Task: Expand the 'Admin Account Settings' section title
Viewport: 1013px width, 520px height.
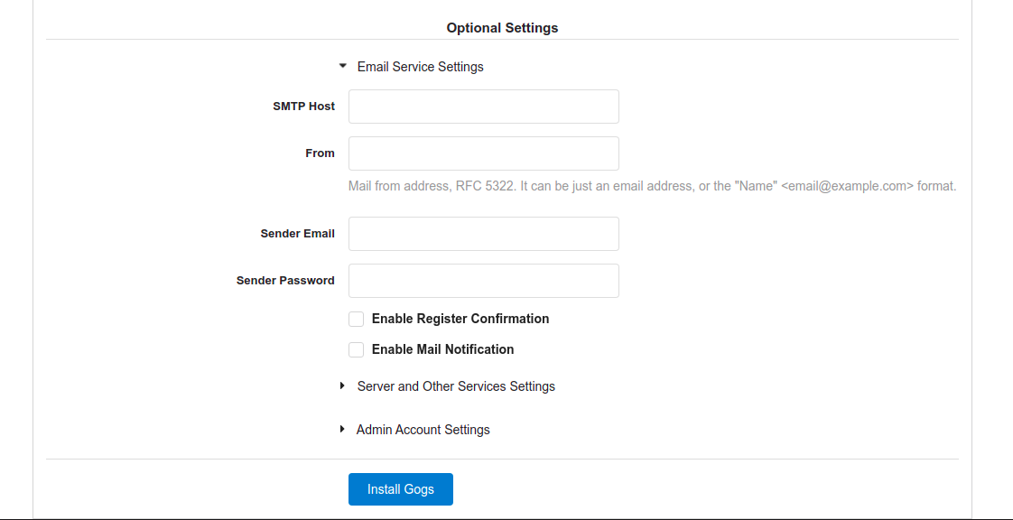Action: click(x=423, y=430)
